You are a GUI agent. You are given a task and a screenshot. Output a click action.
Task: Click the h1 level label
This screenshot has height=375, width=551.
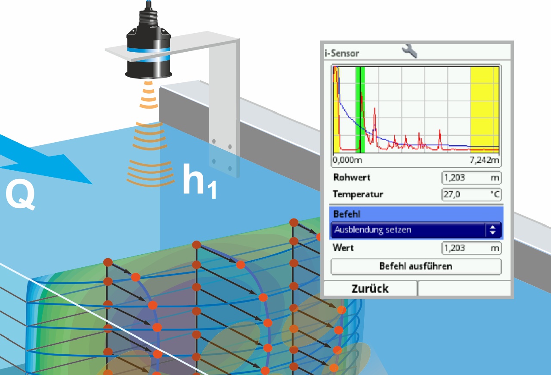coord(200,181)
